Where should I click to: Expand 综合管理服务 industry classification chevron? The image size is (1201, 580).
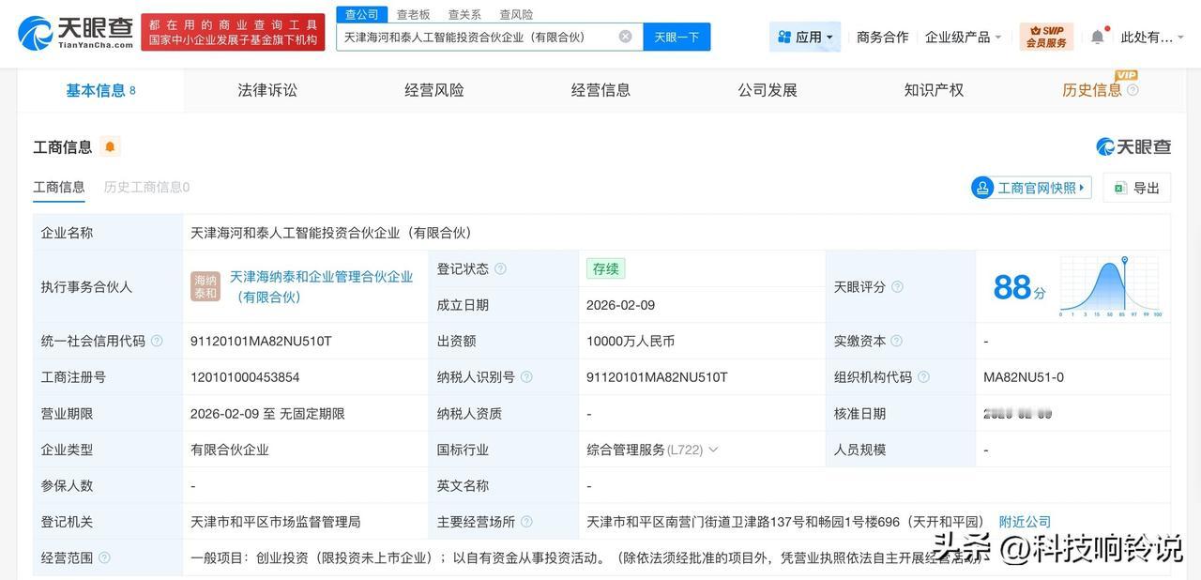[x=713, y=450]
